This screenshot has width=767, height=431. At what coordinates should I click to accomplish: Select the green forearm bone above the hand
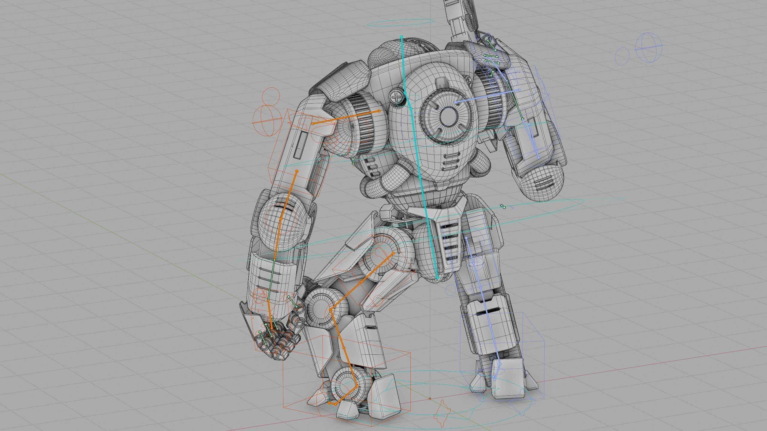pos(271,280)
